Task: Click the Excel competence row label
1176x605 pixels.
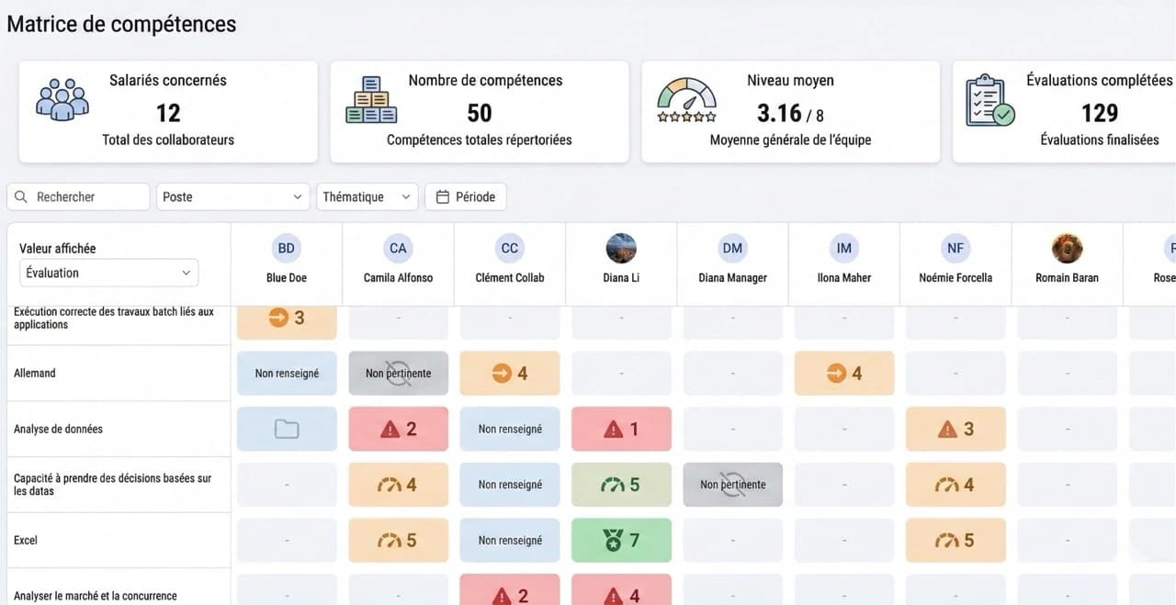Action: pyautogui.click(x=26, y=541)
